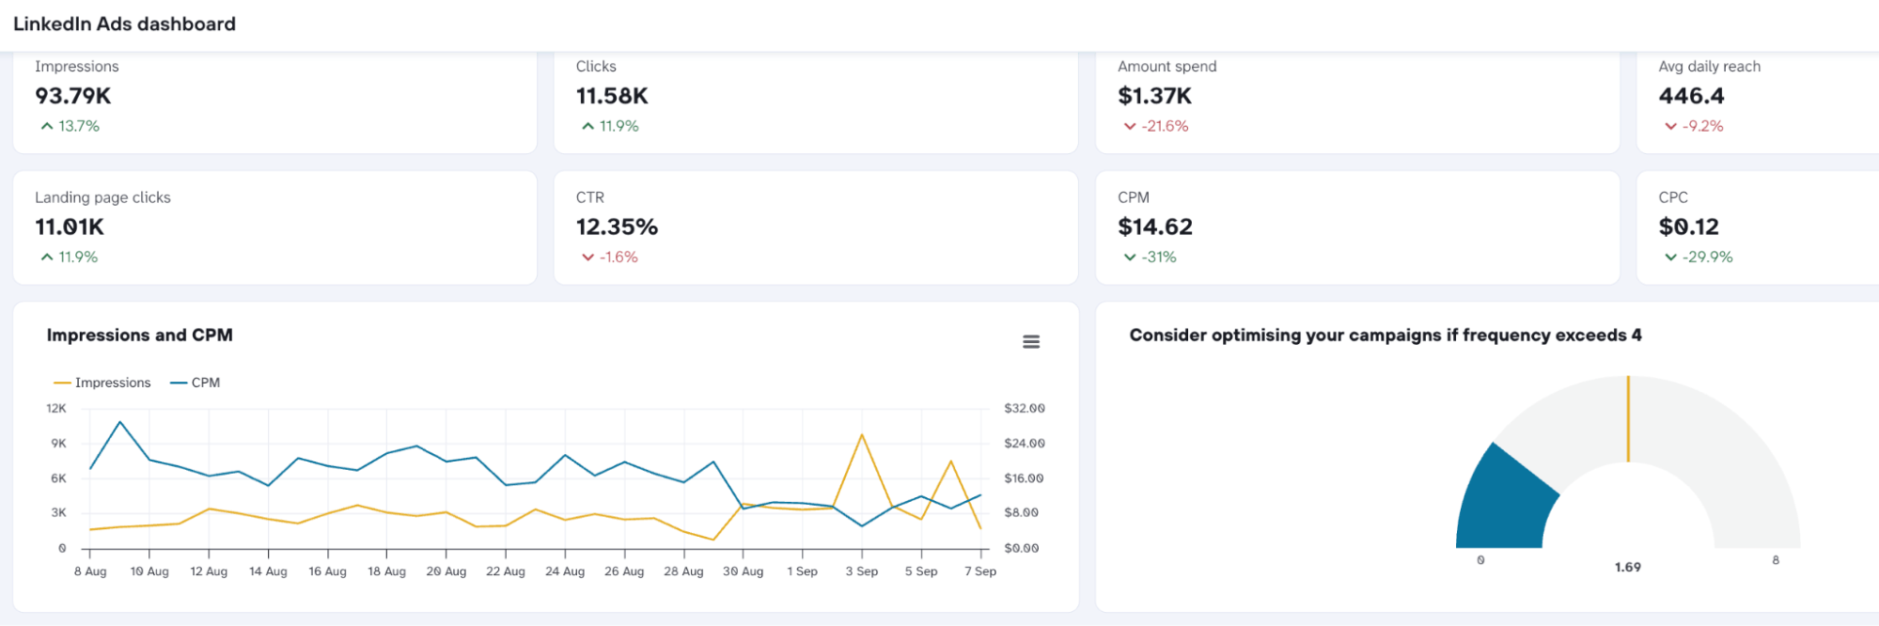Click the green up arrow under Impressions
Screen dimensions: 1879x626
[47, 126]
